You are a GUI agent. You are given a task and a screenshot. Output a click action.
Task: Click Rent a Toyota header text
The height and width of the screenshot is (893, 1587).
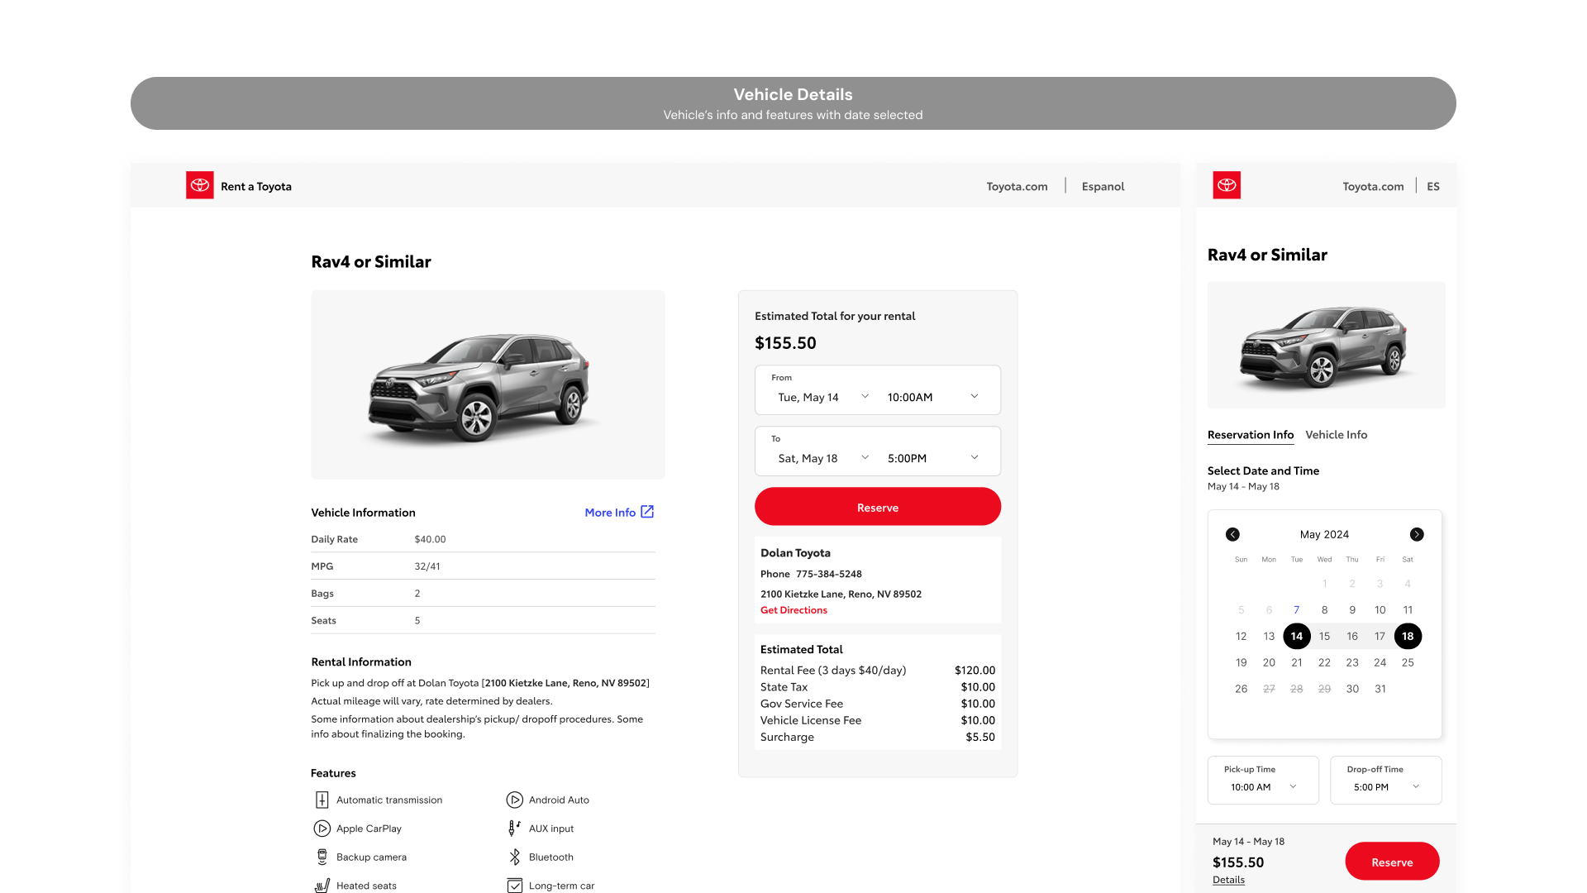click(256, 187)
